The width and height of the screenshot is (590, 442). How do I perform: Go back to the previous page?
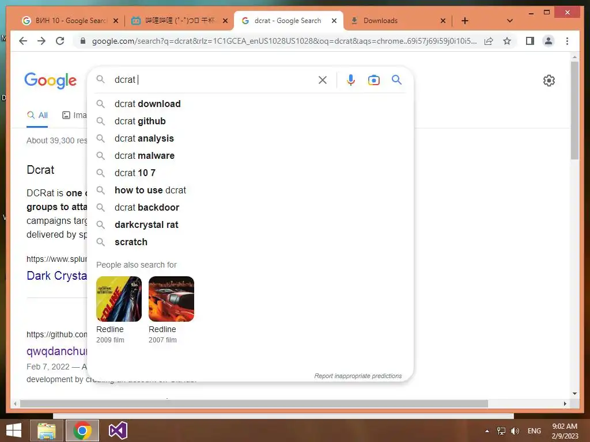coord(23,41)
